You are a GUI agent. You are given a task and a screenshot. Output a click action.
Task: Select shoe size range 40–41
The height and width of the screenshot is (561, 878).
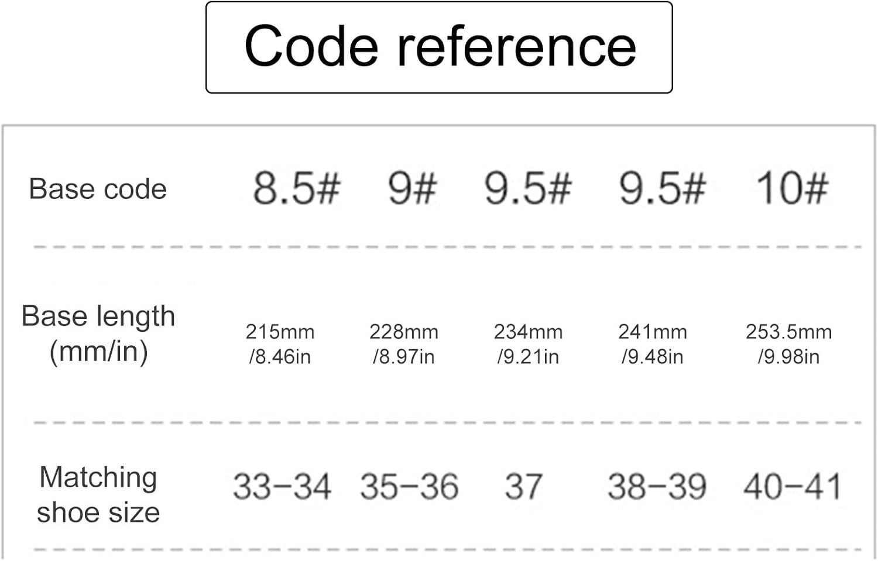point(792,486)
